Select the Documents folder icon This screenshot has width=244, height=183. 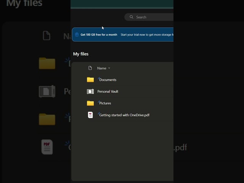90,80
